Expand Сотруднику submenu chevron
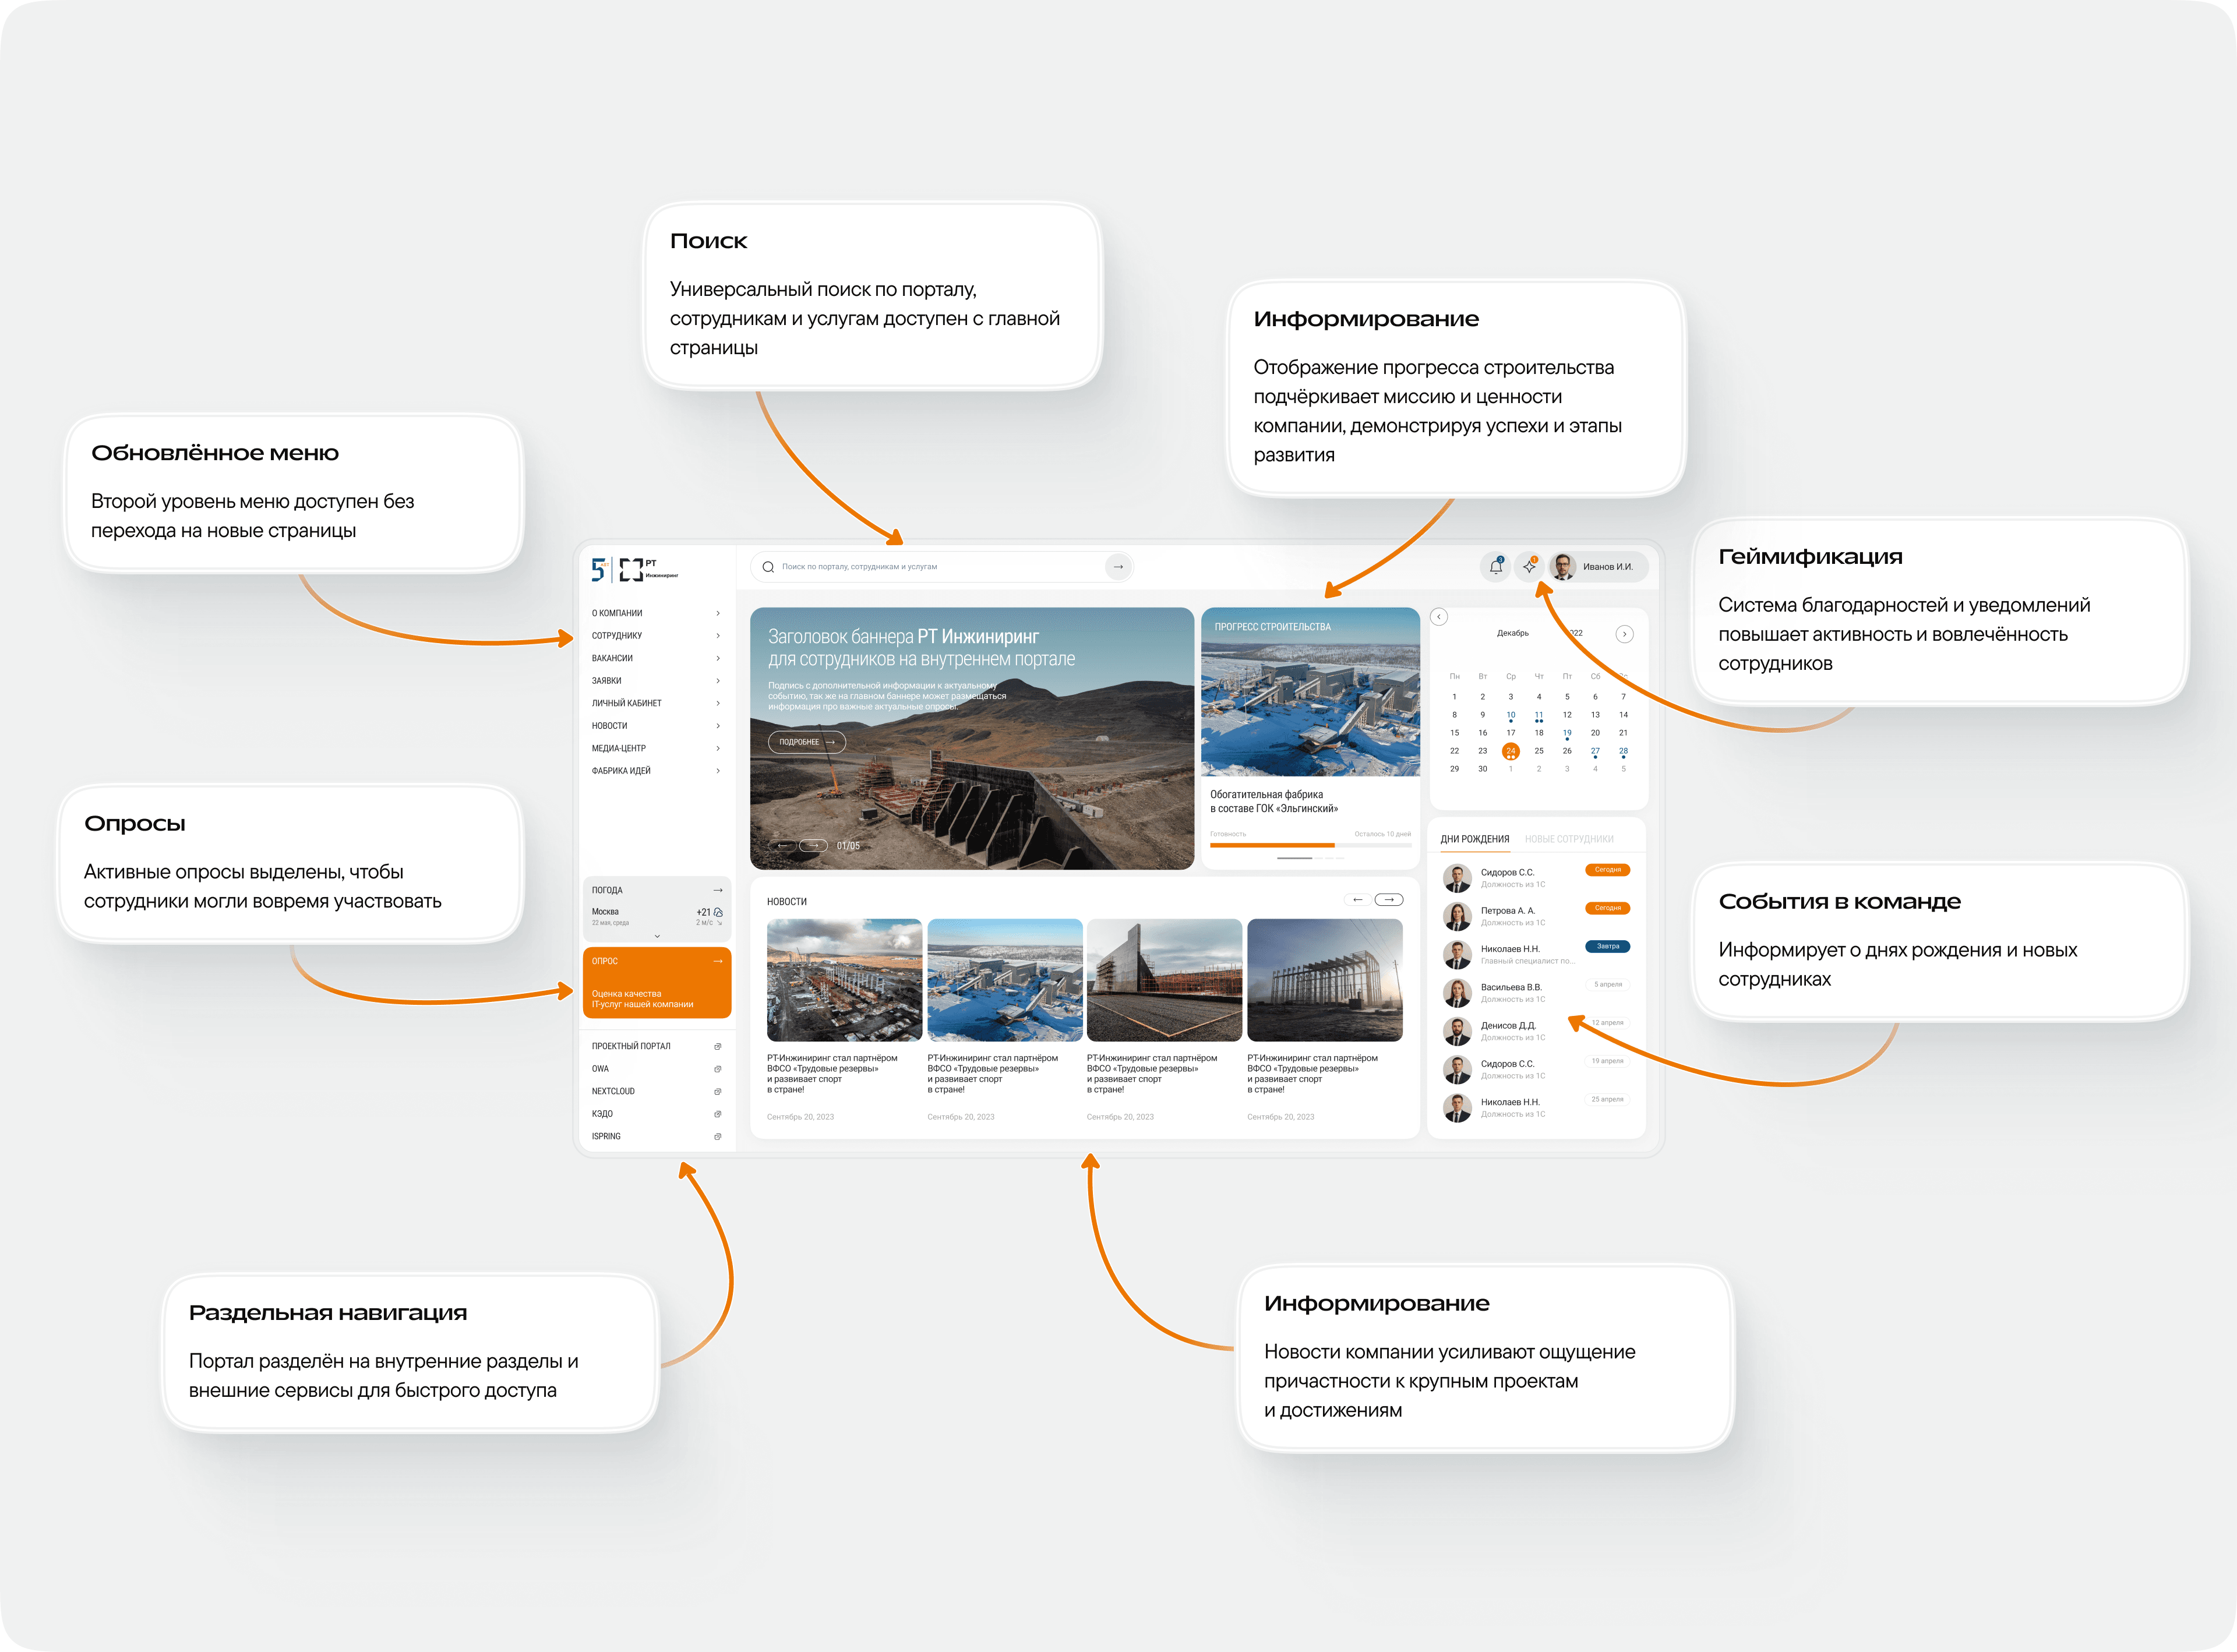2237x1652 pixels. tap(718, 636)
